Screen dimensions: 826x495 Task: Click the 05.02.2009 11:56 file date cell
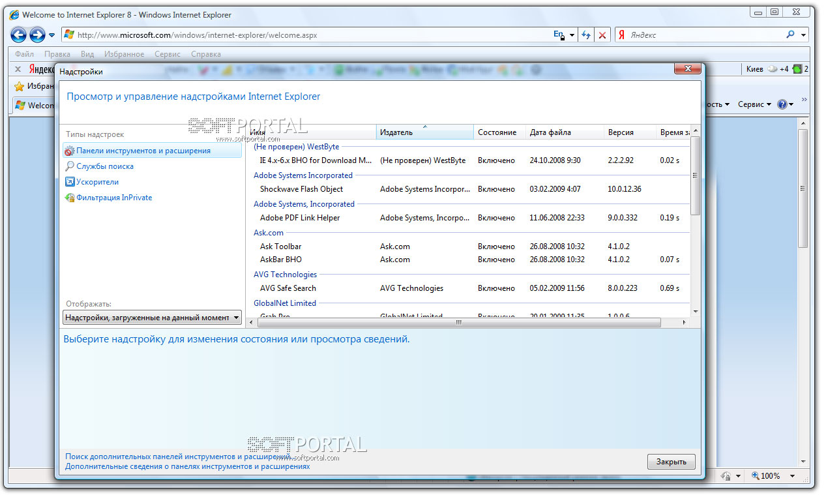[557, 288]
